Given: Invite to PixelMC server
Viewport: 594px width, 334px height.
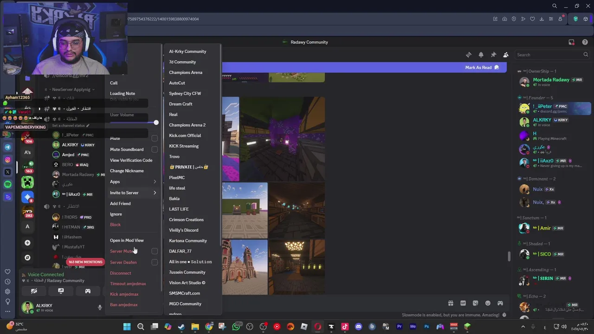Looking at the screenshot, I should click(177, 178).
